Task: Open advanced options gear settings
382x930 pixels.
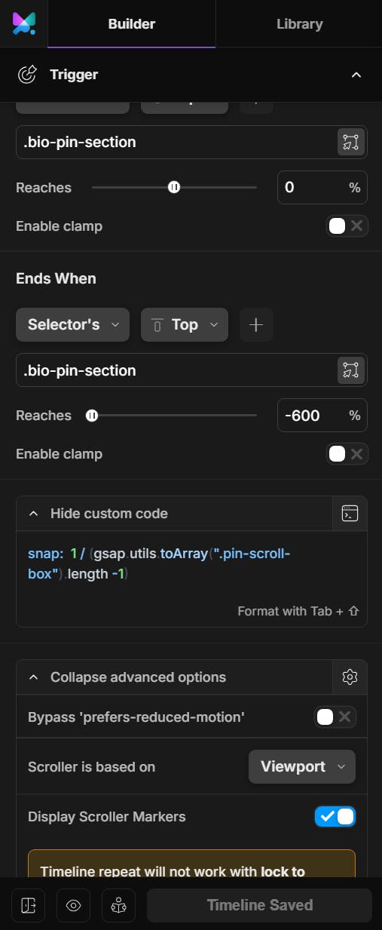Action: pyautogui.click(x=350, y=677)
